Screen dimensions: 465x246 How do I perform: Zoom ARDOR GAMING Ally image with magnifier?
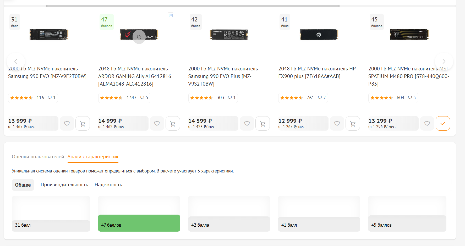tap(139, 37)
